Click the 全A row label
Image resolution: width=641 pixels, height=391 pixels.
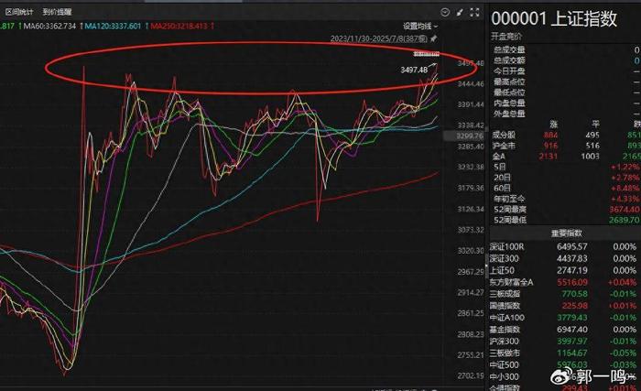point(499,157)
